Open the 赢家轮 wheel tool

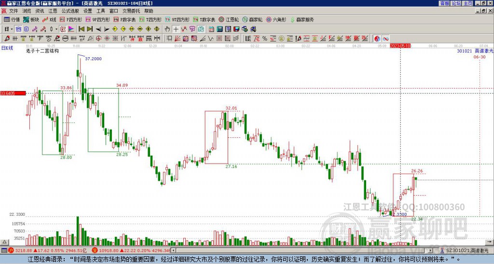[253, 19]
